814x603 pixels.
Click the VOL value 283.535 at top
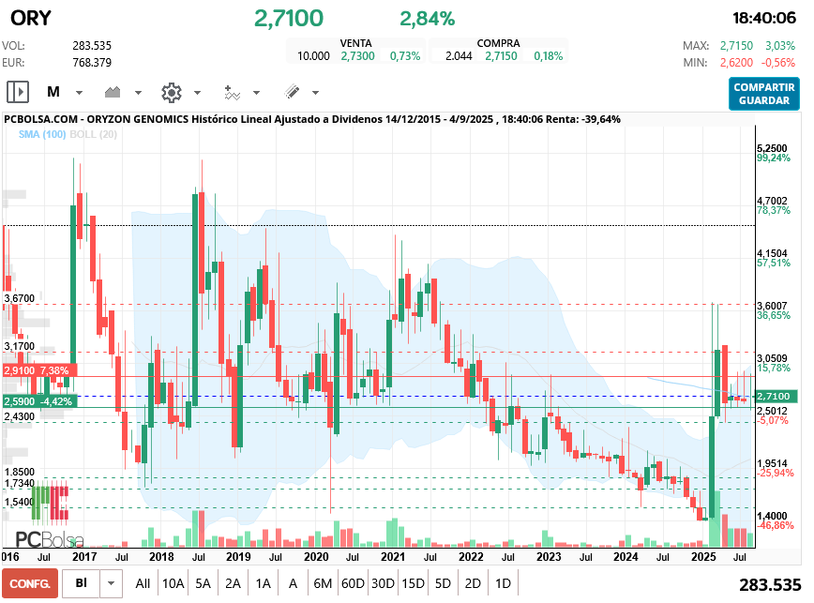[92, 46]
